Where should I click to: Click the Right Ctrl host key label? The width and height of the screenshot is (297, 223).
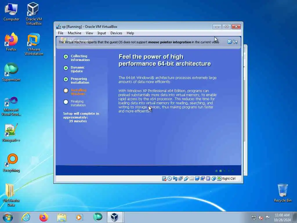tap(229, 179)
